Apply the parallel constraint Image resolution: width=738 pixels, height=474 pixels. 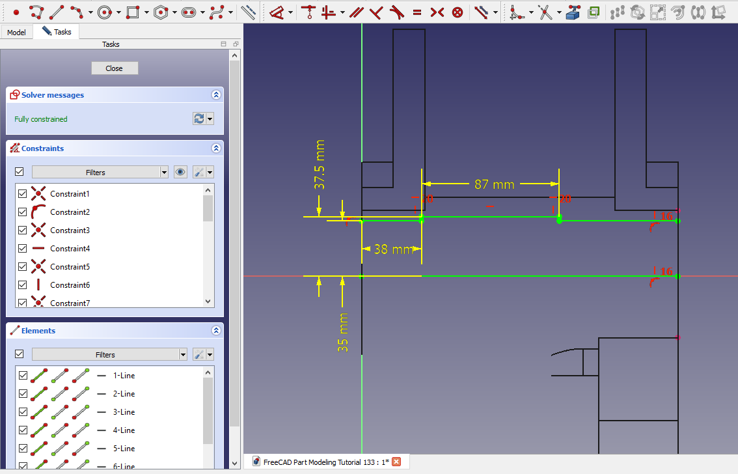tap(355, 12)
